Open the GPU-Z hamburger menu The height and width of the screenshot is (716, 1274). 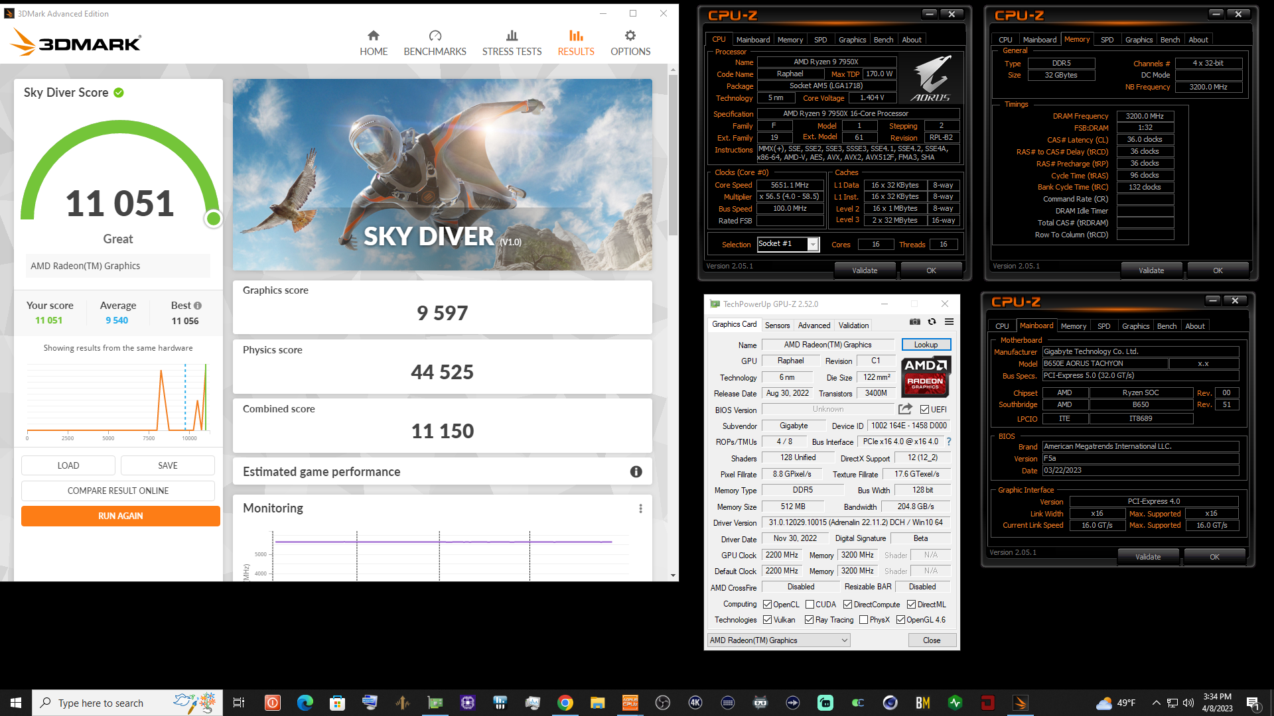pos(950,322)
